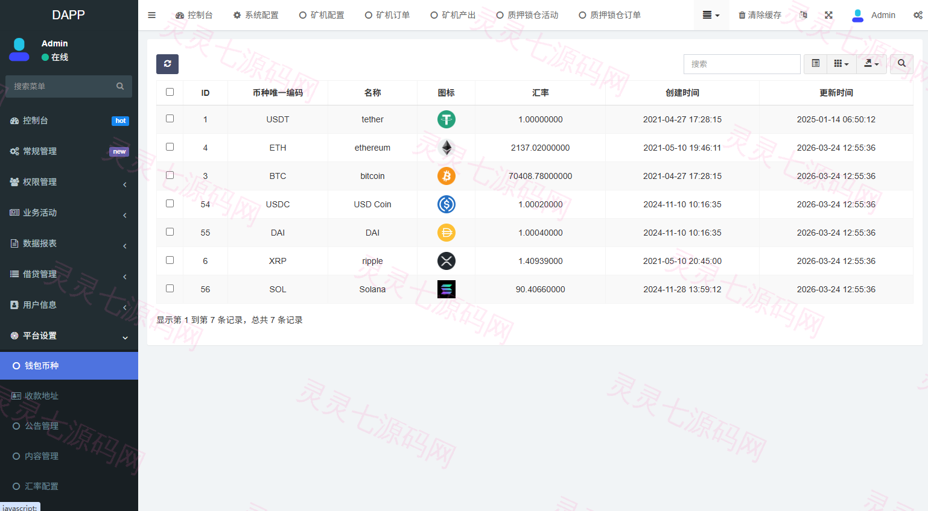
Task: Switch to the 矿机订单 tab
Action: click(x=387, y=15)
